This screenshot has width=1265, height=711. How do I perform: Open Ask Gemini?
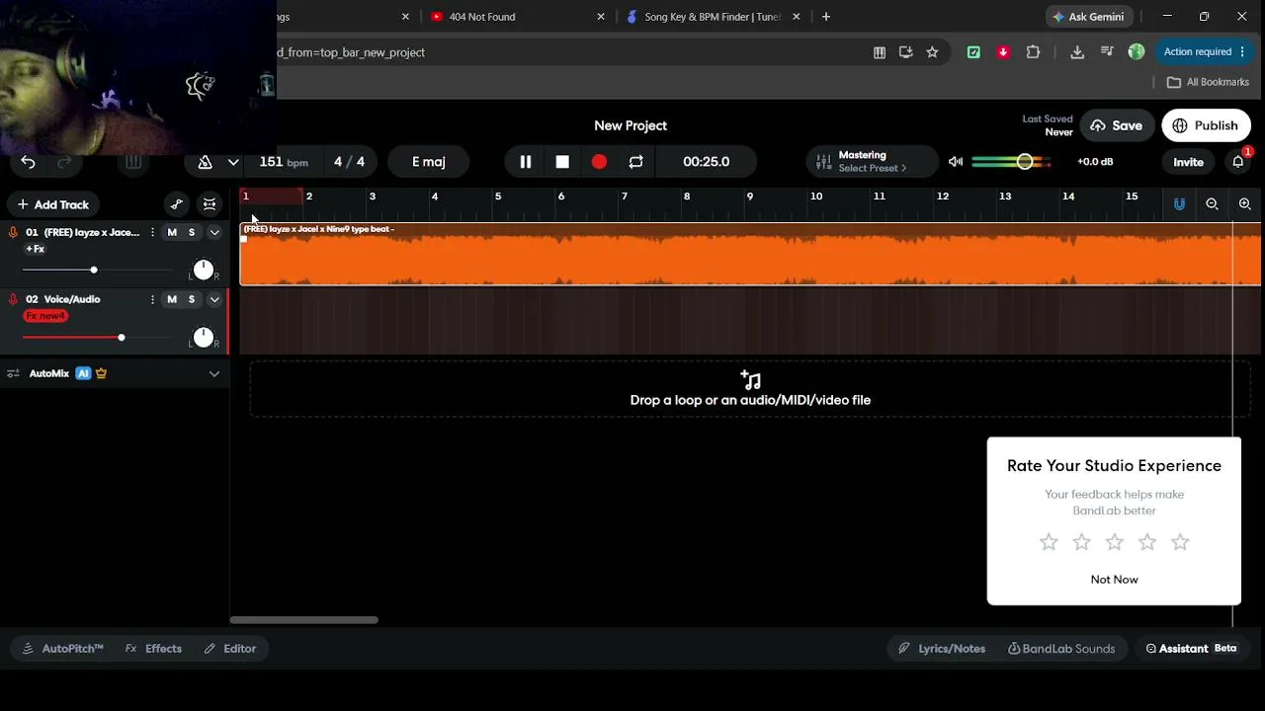(1088, 17)
